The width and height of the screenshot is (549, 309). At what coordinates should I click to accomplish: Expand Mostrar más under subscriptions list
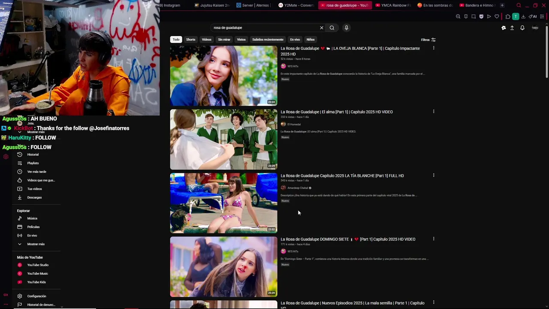(36, 132)
